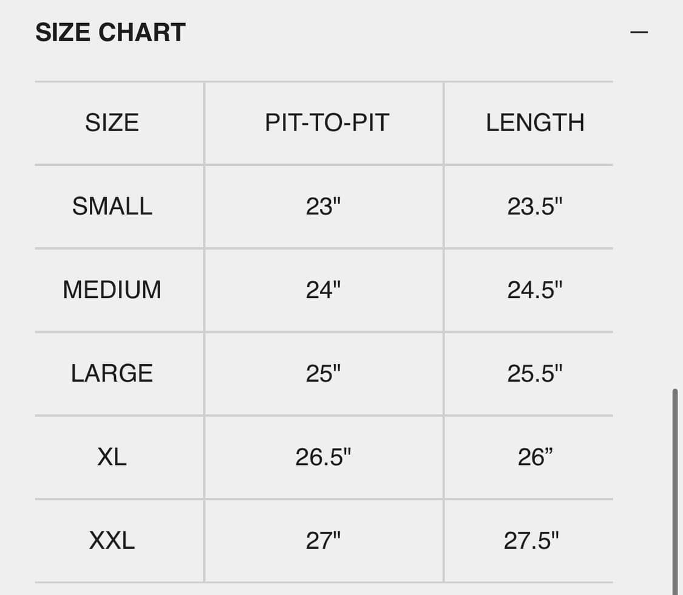The width and height of the screenshot is (683, 595).
Task: Click the LARGE size row label
Action: click(x=112, y=373)
